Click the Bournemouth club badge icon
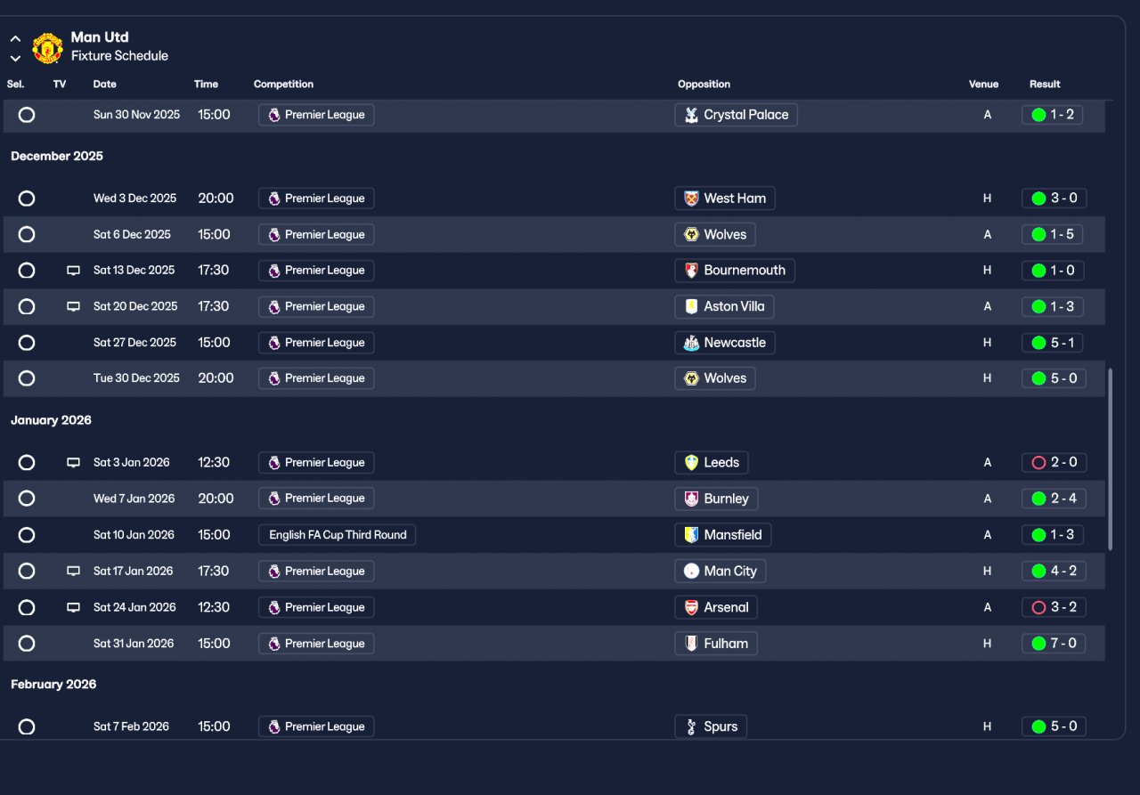Viewport: 1140px width, 795px height. tap(691, 271)
